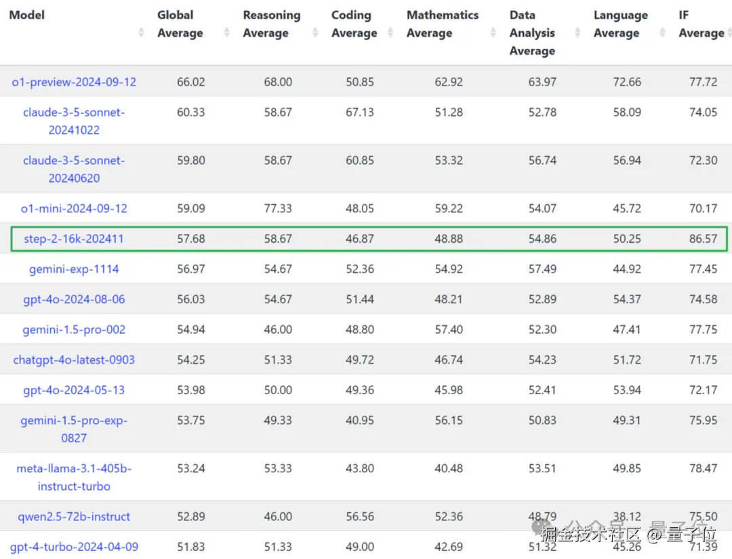This screenshot has height=559, width=732.
Task: Select Reasoning Average value 50.00
Action: tap(278, 390)
